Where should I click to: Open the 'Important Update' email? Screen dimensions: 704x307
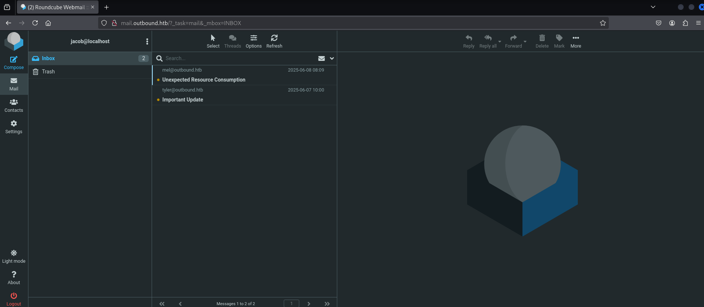(x=183, y=100)
